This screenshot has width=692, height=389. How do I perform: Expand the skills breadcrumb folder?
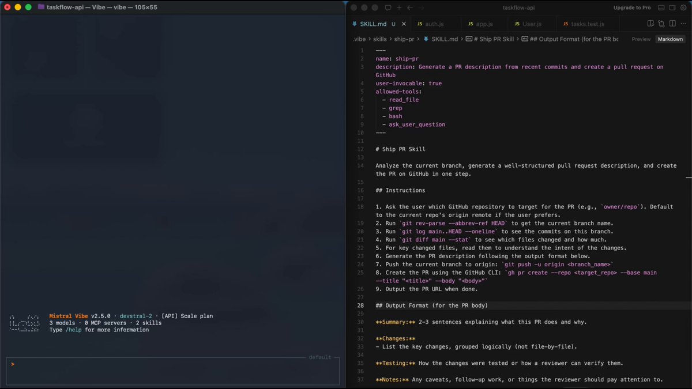tap(379, 39)
